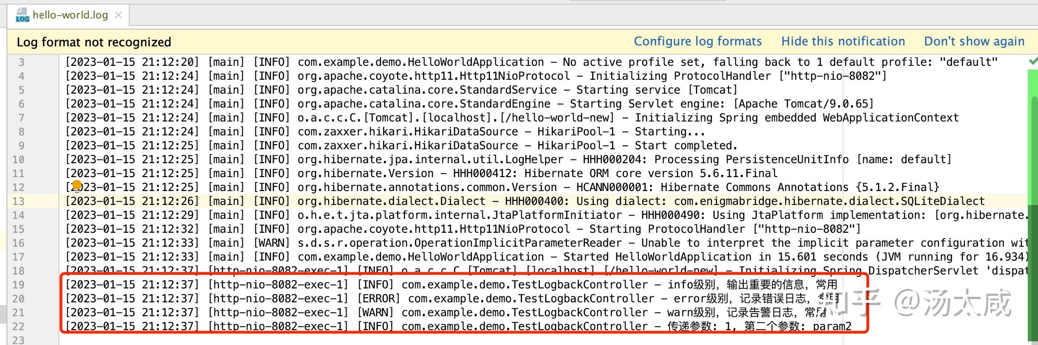Click the [WARN] OperationImplicitParameterReader line

(x=546, y=243)
